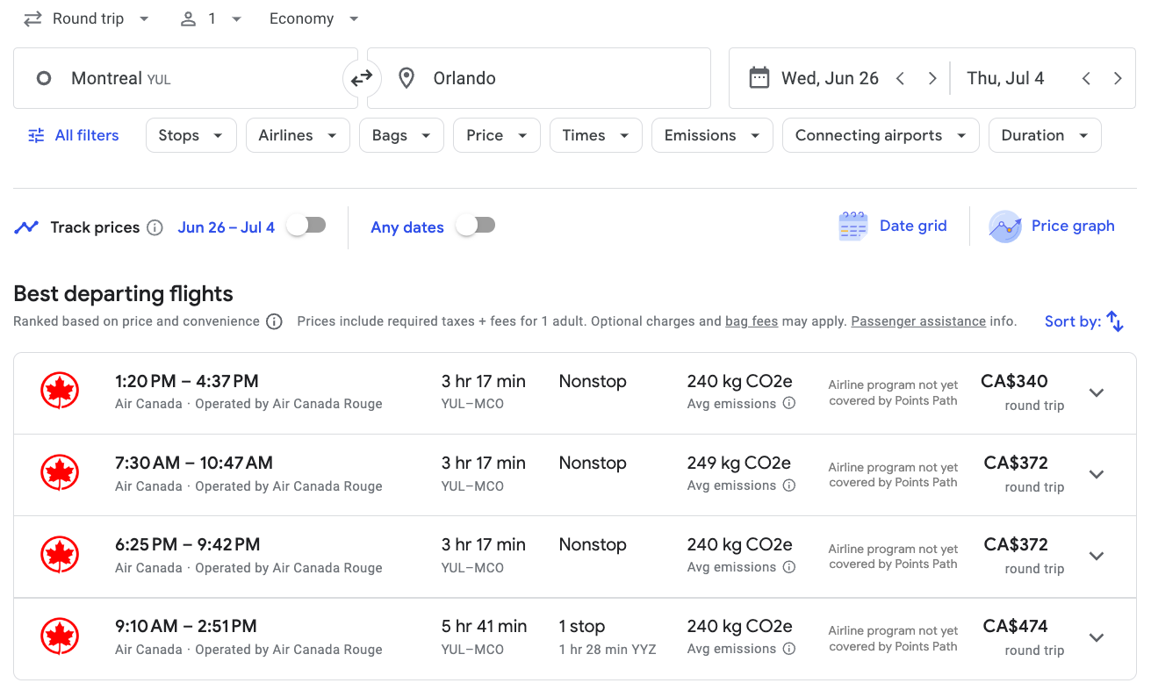This screenshot has width=1151, height=683.
Task: Open the Round trip type dropdown
Action: tap(87, 19)
